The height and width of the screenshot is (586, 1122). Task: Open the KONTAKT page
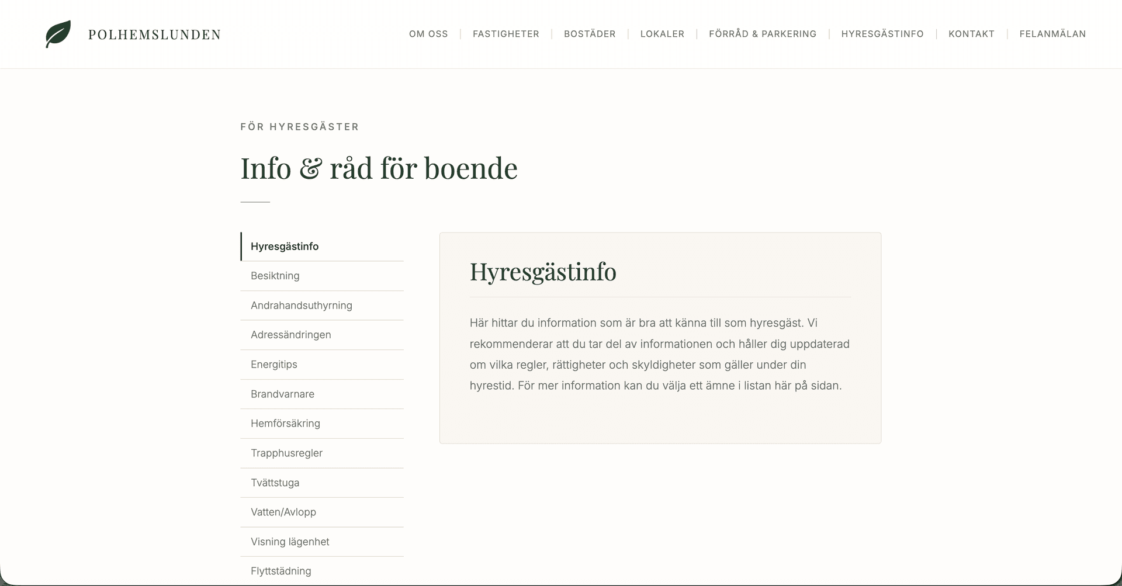(971, 34)
